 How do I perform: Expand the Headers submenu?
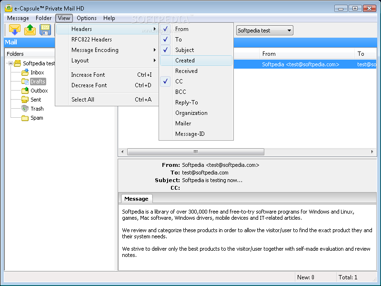[x=107, y=29]
